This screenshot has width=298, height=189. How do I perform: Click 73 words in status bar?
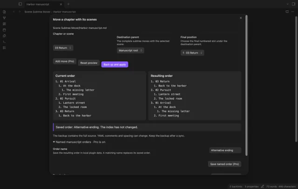pyautogui.click(x=271, y=187)
